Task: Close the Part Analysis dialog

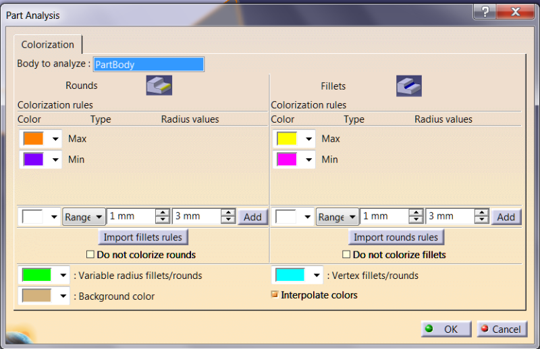Action: (515, 12)
